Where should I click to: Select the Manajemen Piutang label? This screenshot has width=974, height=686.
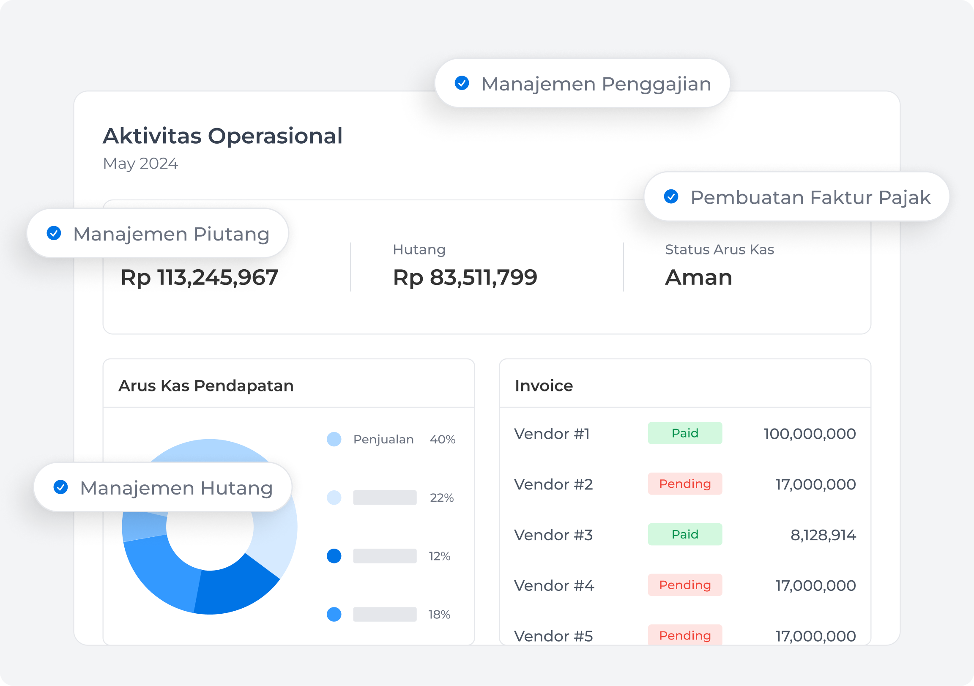tap(171, 234)
